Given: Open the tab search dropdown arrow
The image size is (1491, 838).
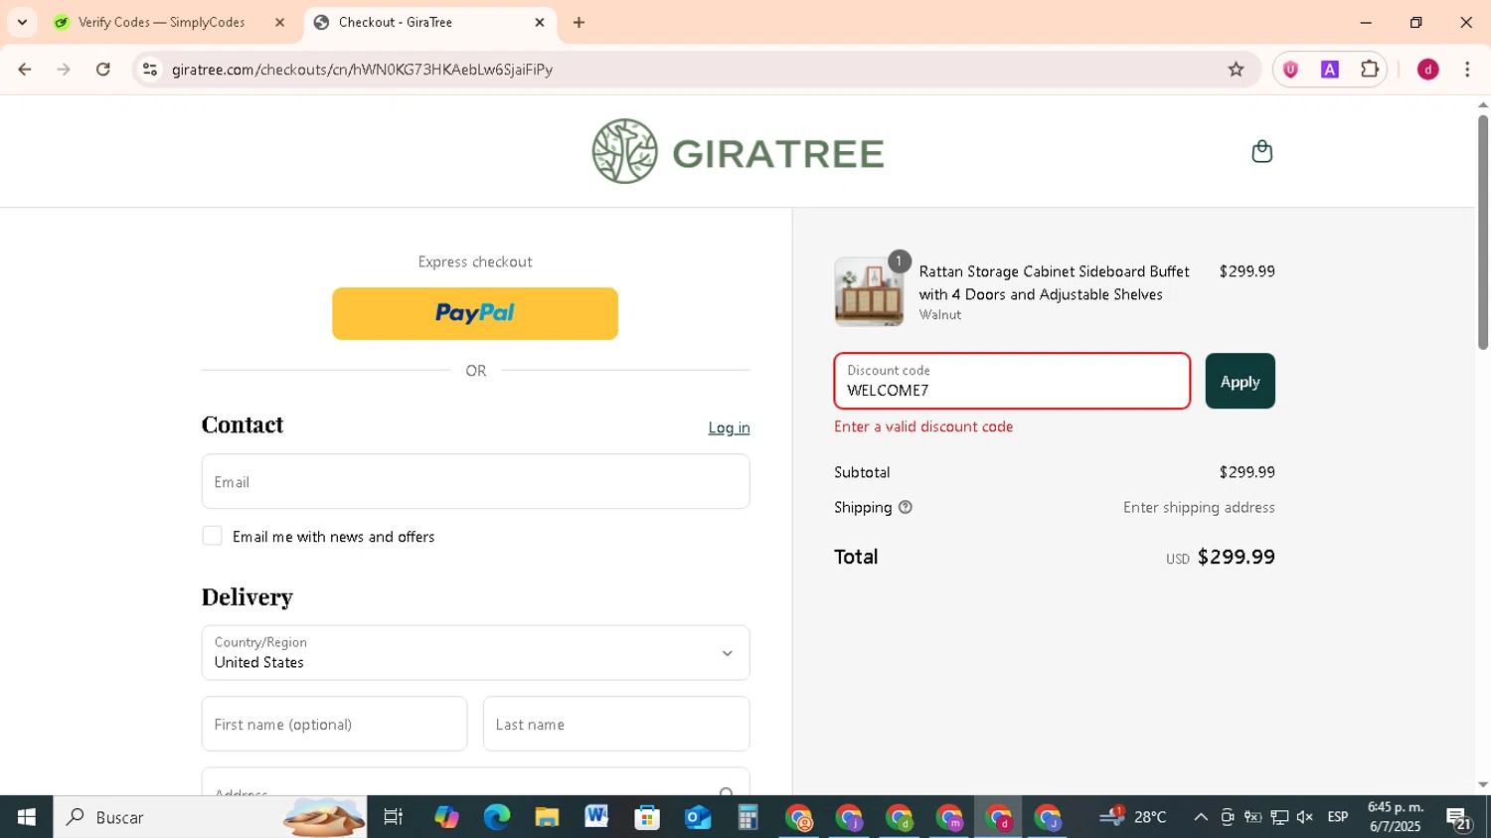Looking at the screenshot, I should (22, 22).
